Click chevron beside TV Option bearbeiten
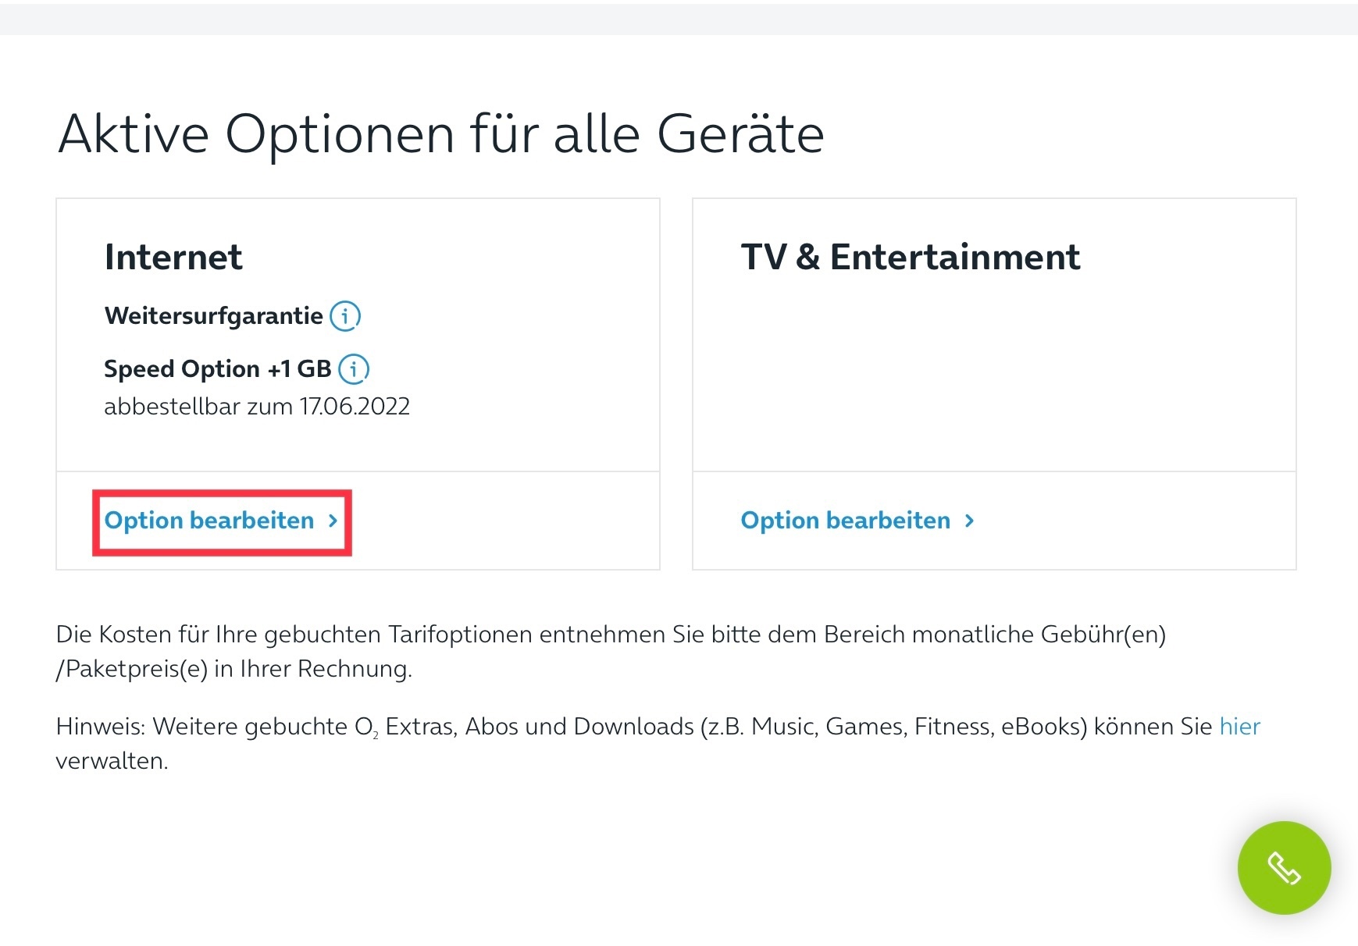The image size is (1358, 946). (x=969, y=521)
